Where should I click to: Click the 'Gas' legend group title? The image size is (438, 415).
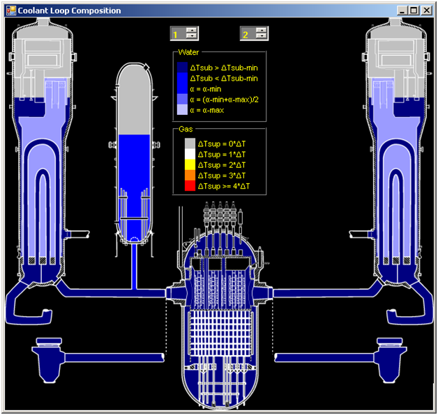click(186, 129)
